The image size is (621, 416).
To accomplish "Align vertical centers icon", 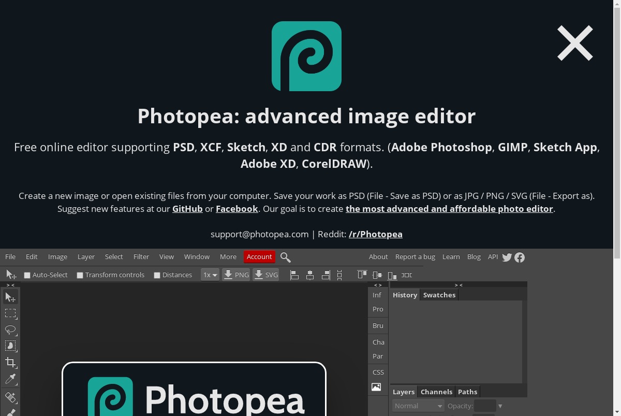I will 377,275.
